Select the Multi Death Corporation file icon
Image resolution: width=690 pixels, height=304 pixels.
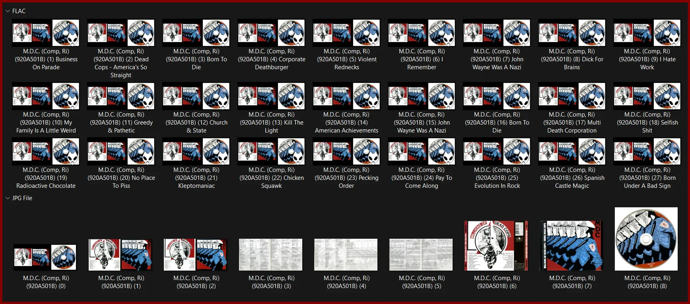[572, 96]
